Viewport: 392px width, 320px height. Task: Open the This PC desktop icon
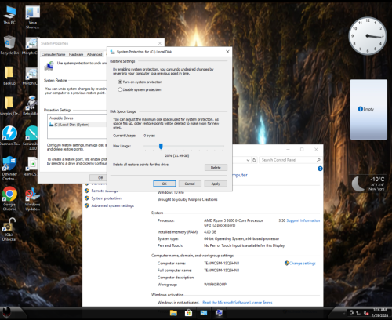tap(9, 15)
